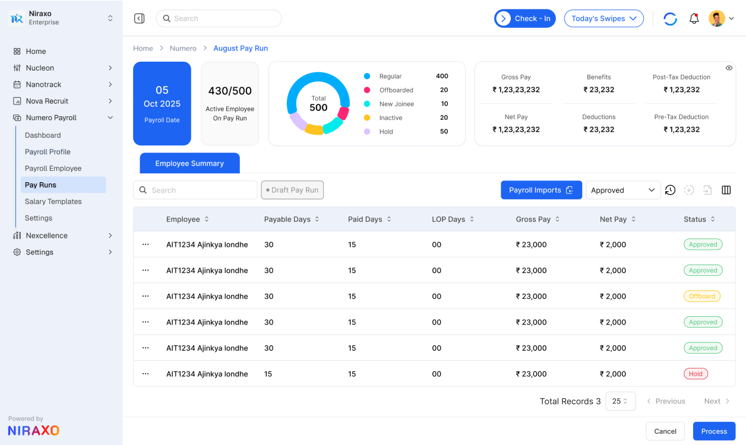The height and width of the screenshot is (445, 746).
Task: Collapse the Numero Payroll section
Action: click(x=110, y=117)
